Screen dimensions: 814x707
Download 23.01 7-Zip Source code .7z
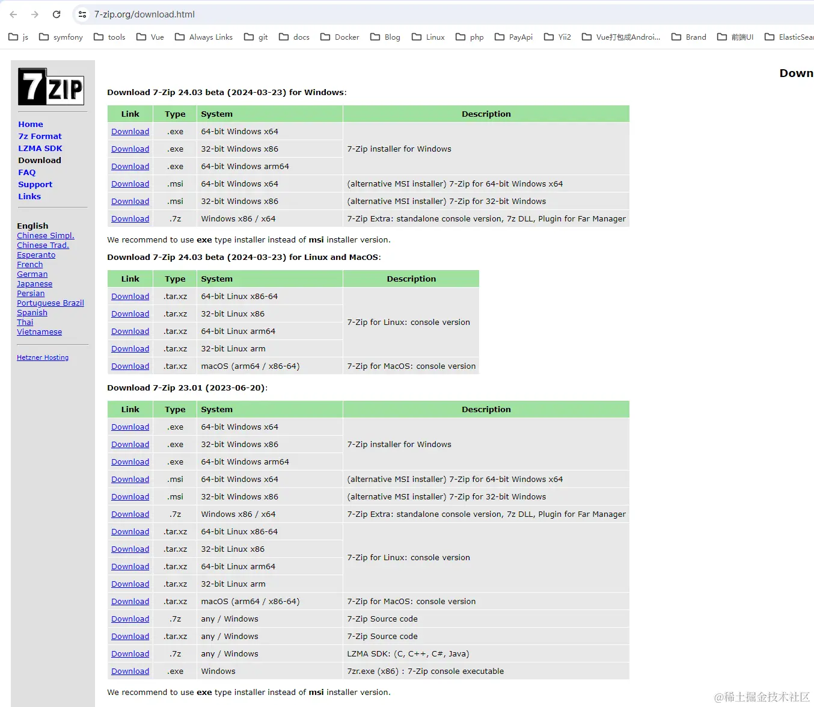pyautogui.click(x=130, y=619)
